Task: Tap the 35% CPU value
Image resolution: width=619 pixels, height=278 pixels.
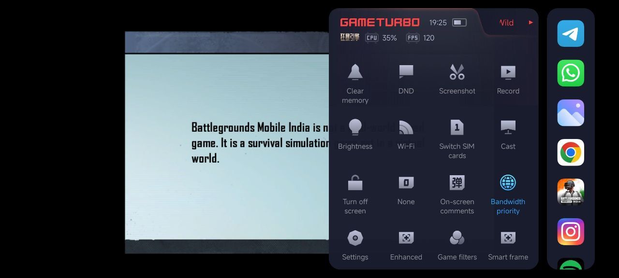Action: (x=389, y=38)
